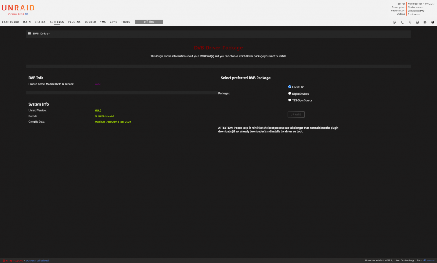Screen dimensions: 437x263
Task: Click the Media server description text
Action: coord(415,7)
